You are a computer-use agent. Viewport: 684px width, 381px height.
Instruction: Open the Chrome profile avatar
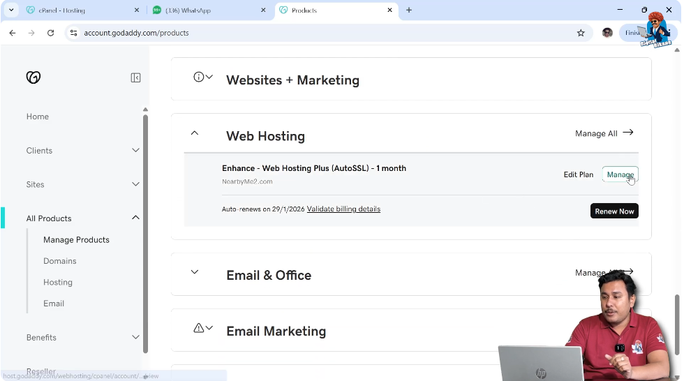(607, 33)
